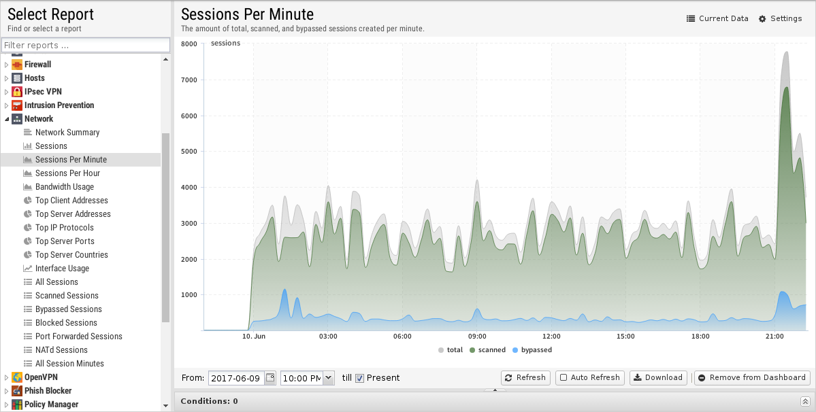Click the Intrusion Prevention icon
The image size is (816, 412).
point(17,105)
